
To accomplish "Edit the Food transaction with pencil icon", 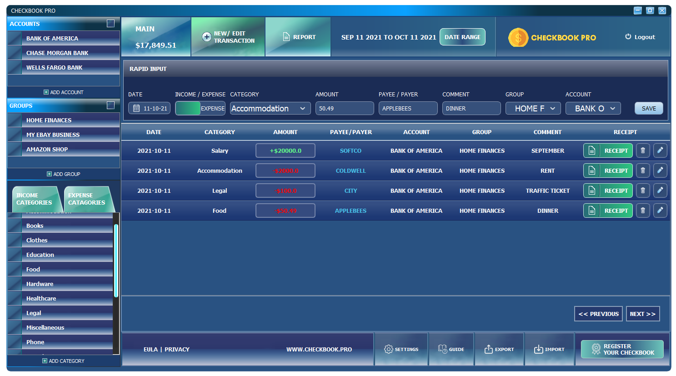I will 660,211.
